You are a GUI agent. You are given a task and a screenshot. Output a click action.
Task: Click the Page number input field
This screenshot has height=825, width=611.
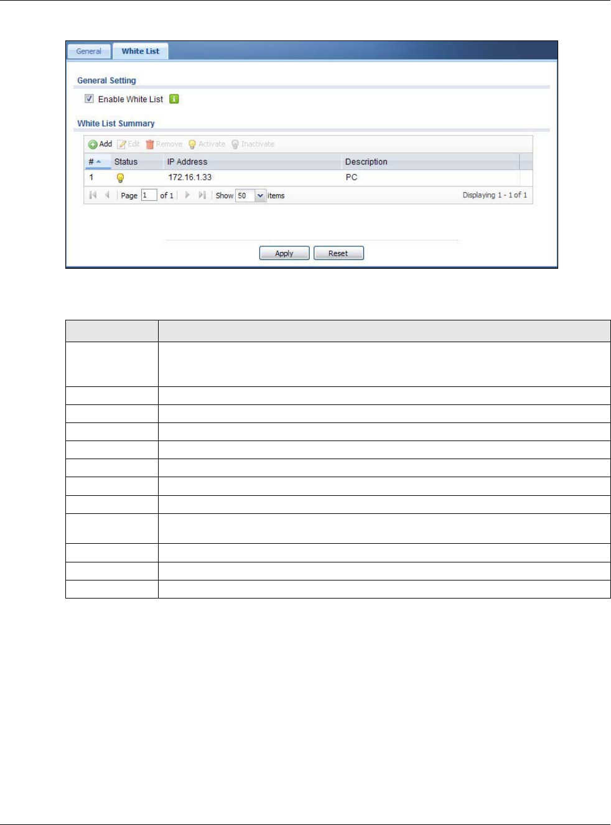click(x=149, y=195)
